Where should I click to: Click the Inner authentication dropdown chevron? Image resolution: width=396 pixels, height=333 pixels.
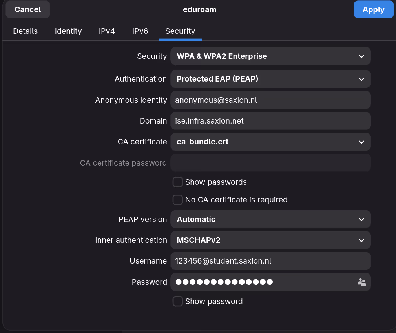pos(361,240)
